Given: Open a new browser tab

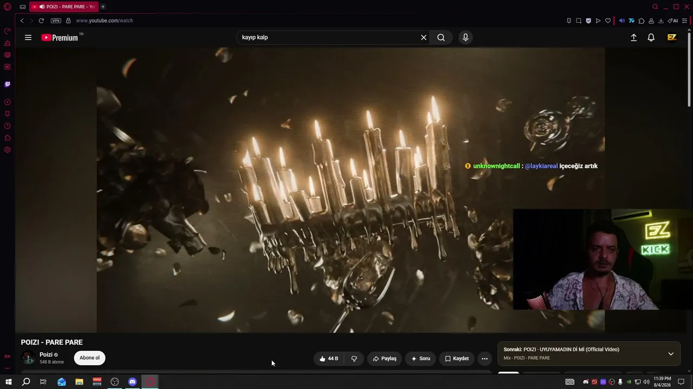Looking at the screenshot, I should point(103,6).
